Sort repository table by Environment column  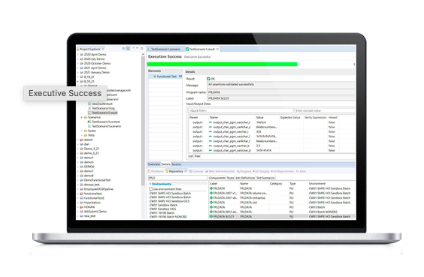317,184
